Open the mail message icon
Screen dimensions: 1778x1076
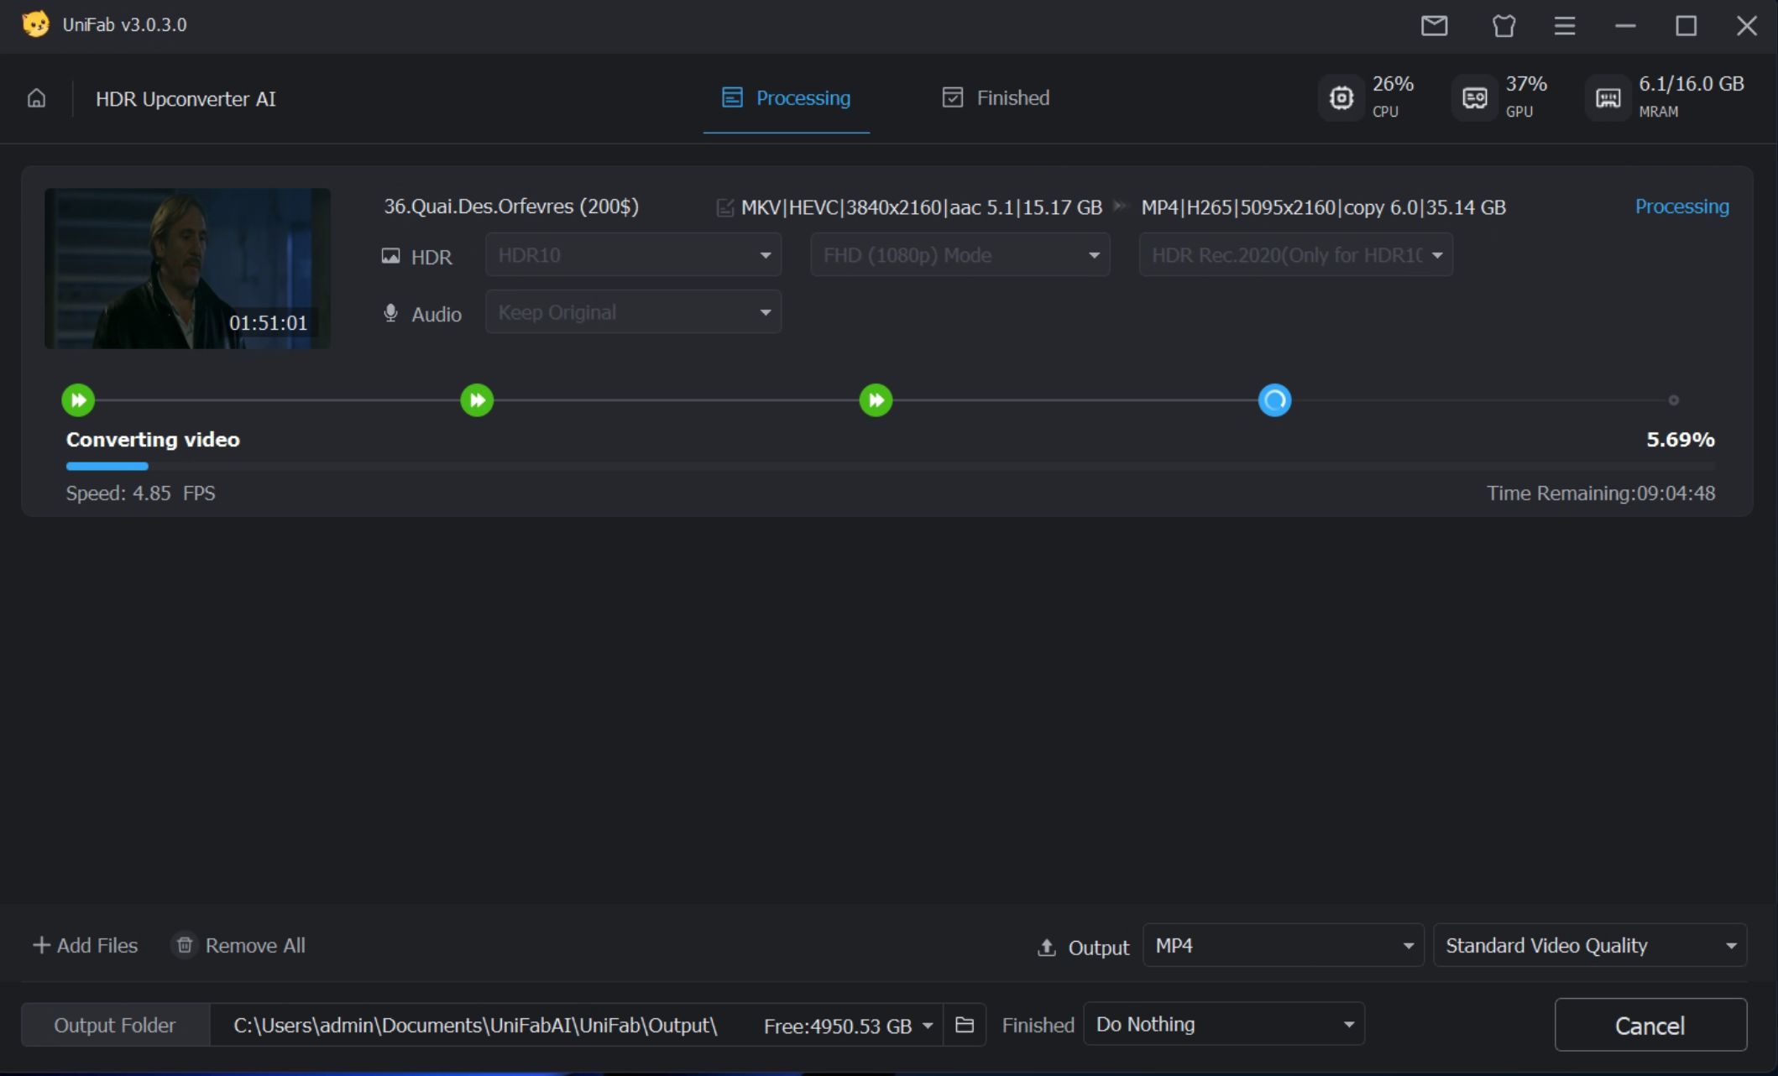click(x=1434, y=26)
